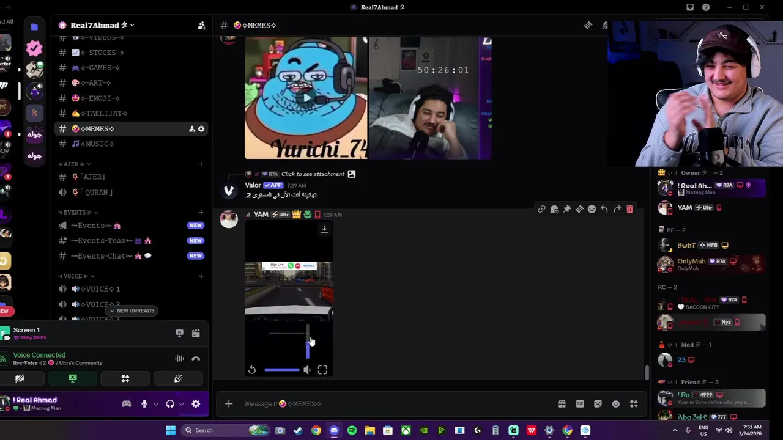Enter fullscreen on YAM's video

(322, 370)
